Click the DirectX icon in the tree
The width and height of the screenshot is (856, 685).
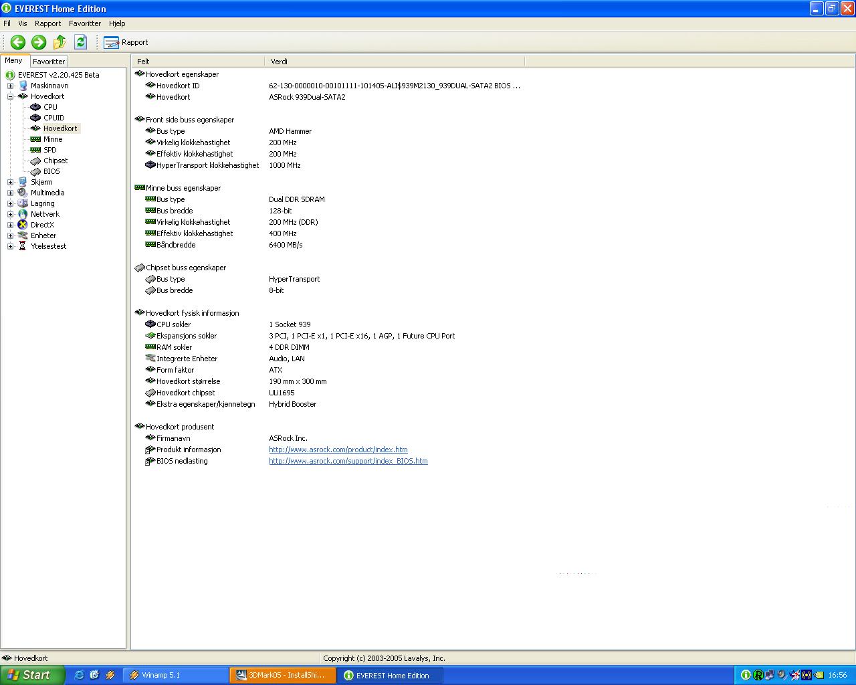23,225
